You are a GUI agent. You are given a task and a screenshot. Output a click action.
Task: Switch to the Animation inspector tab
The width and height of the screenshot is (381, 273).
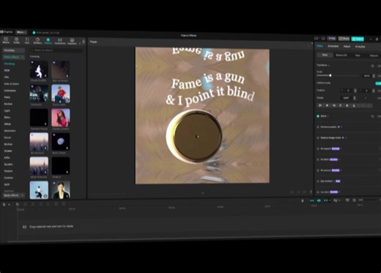pos(333,46)
